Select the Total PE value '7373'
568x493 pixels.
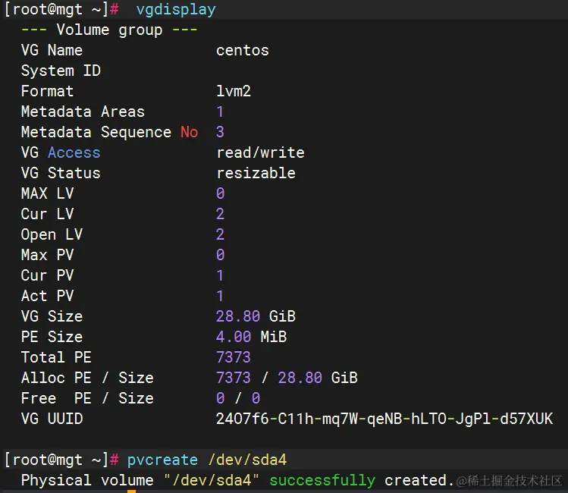(234, 357)
